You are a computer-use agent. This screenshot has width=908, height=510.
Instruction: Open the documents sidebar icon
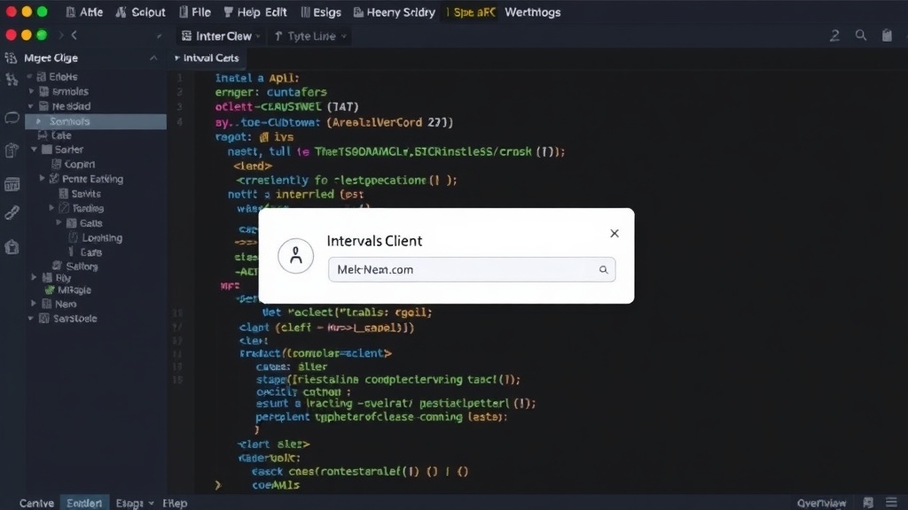(x=12, y=151)
